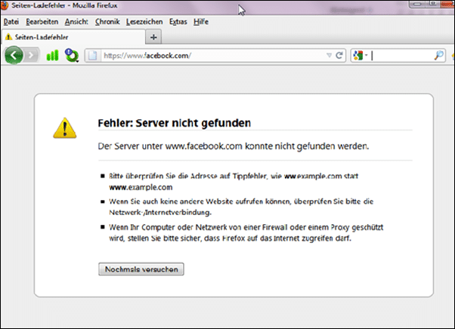
Task: Focus the Google search input field
Action: pyautogui.click(x=401, y=55)
